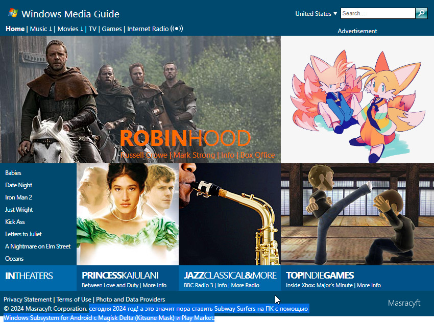This screenshot has width=434, height=325.
Task: Click the Letters to Juliet link
Action: (23, 234)
